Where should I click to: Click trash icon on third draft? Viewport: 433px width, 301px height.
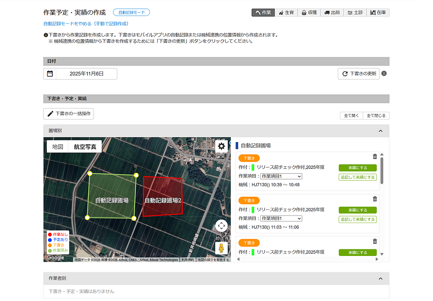tap(375, 241)
